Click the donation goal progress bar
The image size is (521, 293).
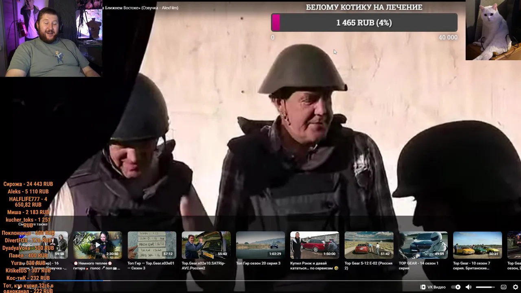click(x=364, y=23)
